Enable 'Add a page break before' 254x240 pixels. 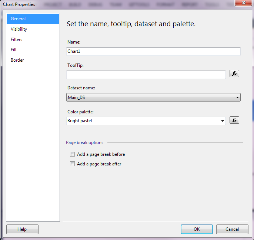click(73, 154)
